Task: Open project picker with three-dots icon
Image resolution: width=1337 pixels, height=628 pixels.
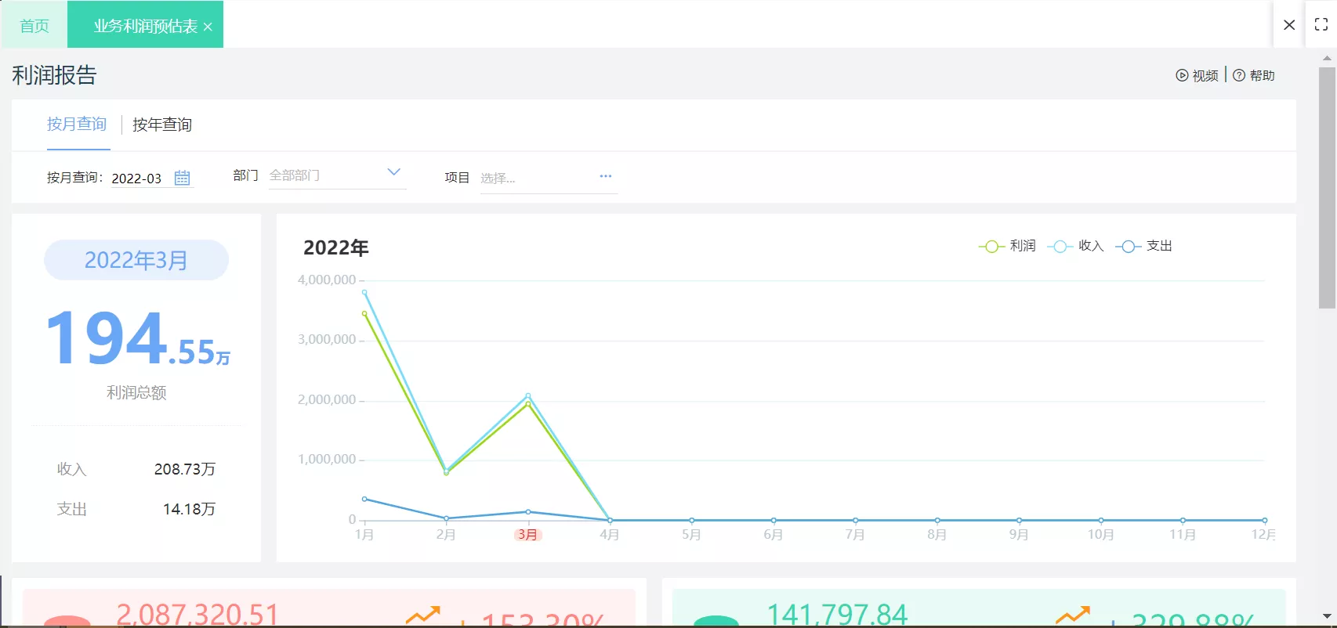Action: point(605,176)
